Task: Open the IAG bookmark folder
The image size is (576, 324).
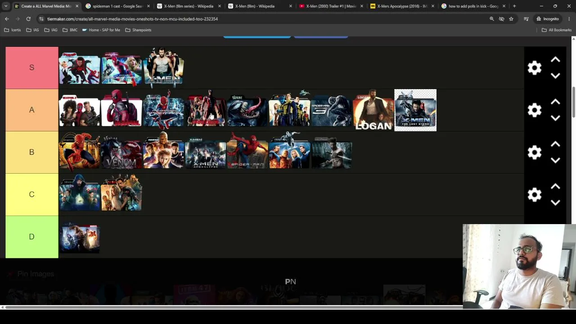Action: tap(51, 30)
